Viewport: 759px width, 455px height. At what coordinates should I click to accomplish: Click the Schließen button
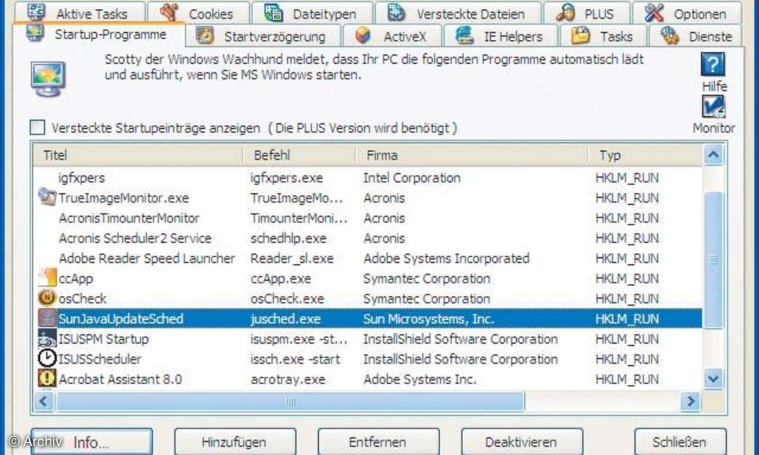pyautogui.click(x=681, y=442)
